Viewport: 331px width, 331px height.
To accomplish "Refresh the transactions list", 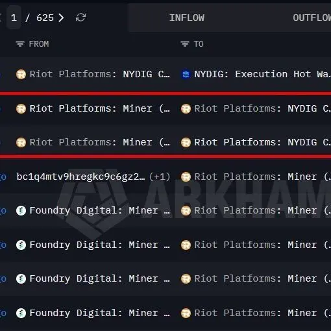I will [x=80, y=18].
